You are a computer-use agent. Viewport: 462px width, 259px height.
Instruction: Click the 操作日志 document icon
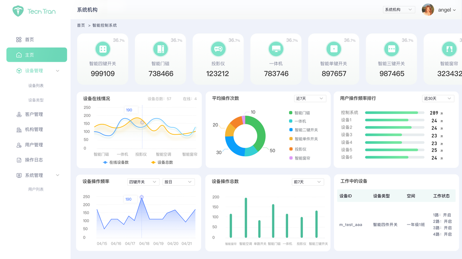(x=19, y=160)
